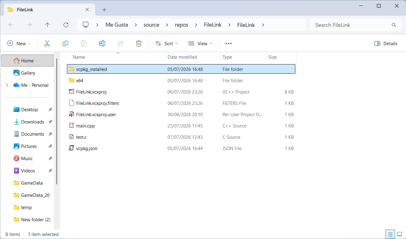The height and width of the screenshot is (239, 406).
Task: Navigate to repos breadcrumb
Action: pos(182,25)
